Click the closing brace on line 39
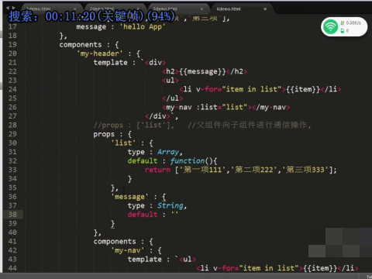The width and height of the screenshot is (372, 279). (x=112, y=223)
